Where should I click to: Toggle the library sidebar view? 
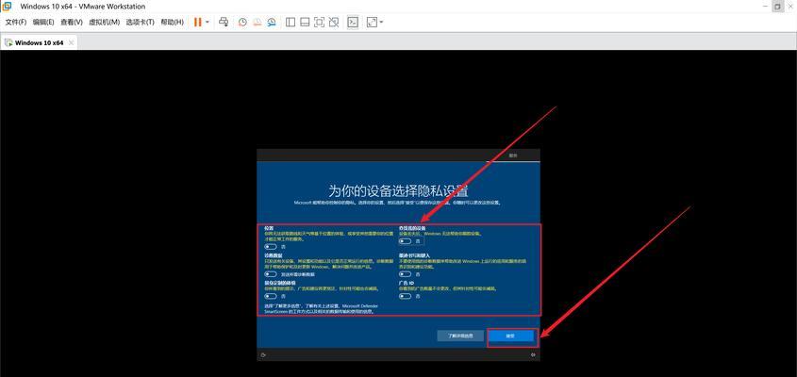pos(291,22)
